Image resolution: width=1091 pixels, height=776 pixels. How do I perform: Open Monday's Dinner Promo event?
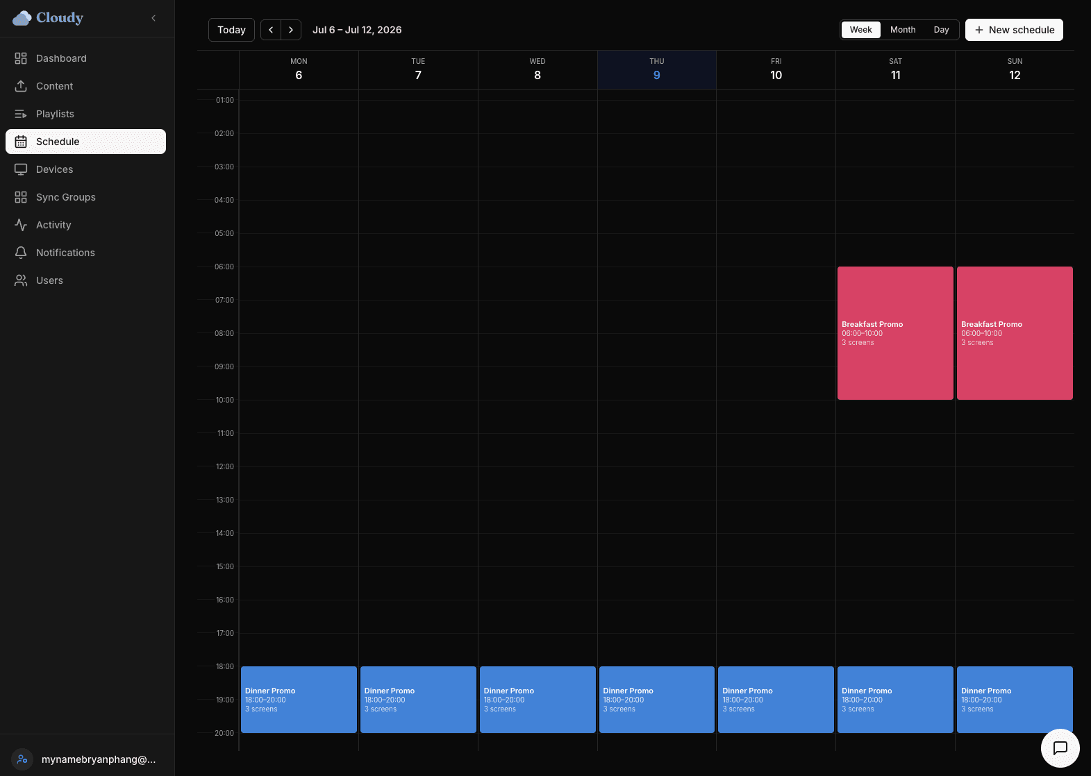[299, 700]
